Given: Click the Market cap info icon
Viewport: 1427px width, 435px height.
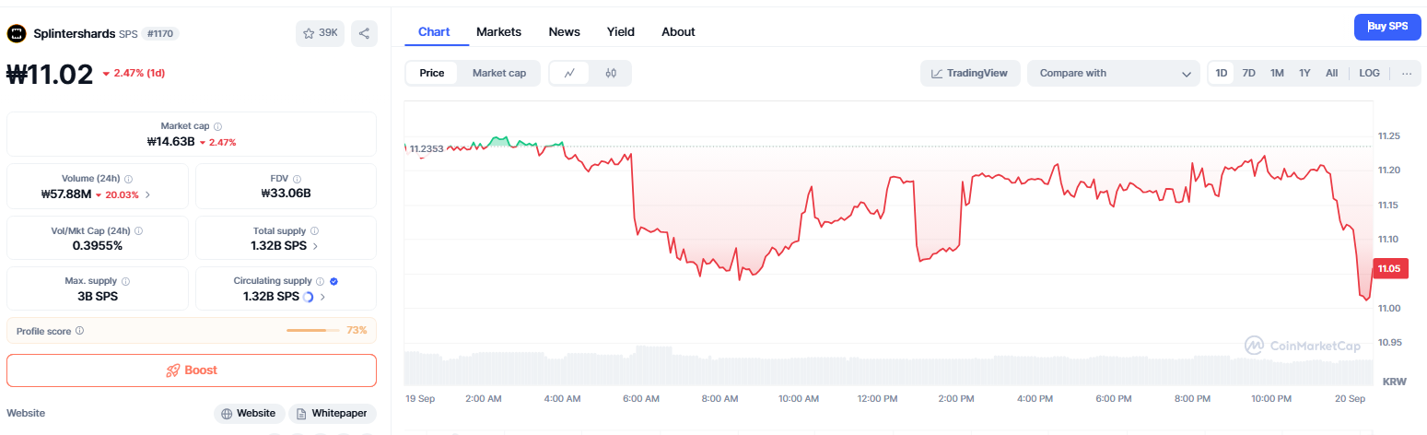Looking at the screenshot, I should [x=217, y=126].
